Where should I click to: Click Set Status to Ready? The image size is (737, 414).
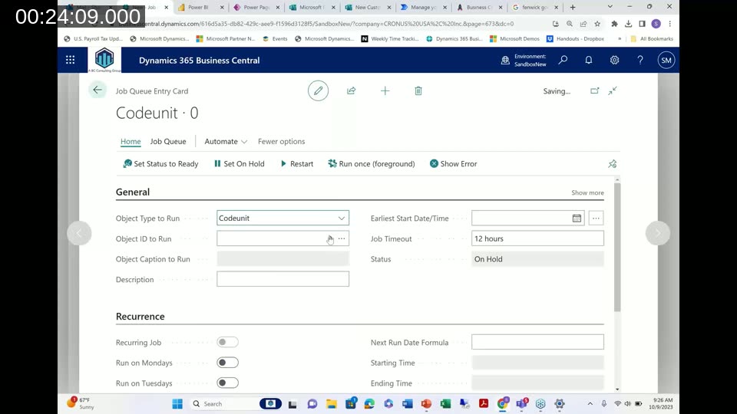tap(160, 164)
